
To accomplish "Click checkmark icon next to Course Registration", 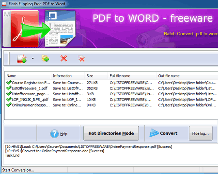I will pyautogui.click(x=9, y=83).
